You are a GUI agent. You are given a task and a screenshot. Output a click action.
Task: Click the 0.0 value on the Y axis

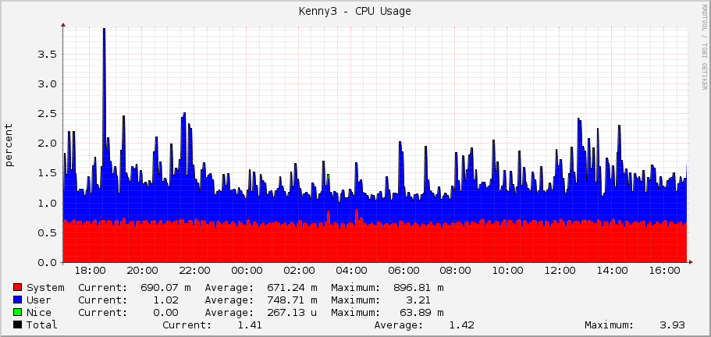(x=47, y=262)
